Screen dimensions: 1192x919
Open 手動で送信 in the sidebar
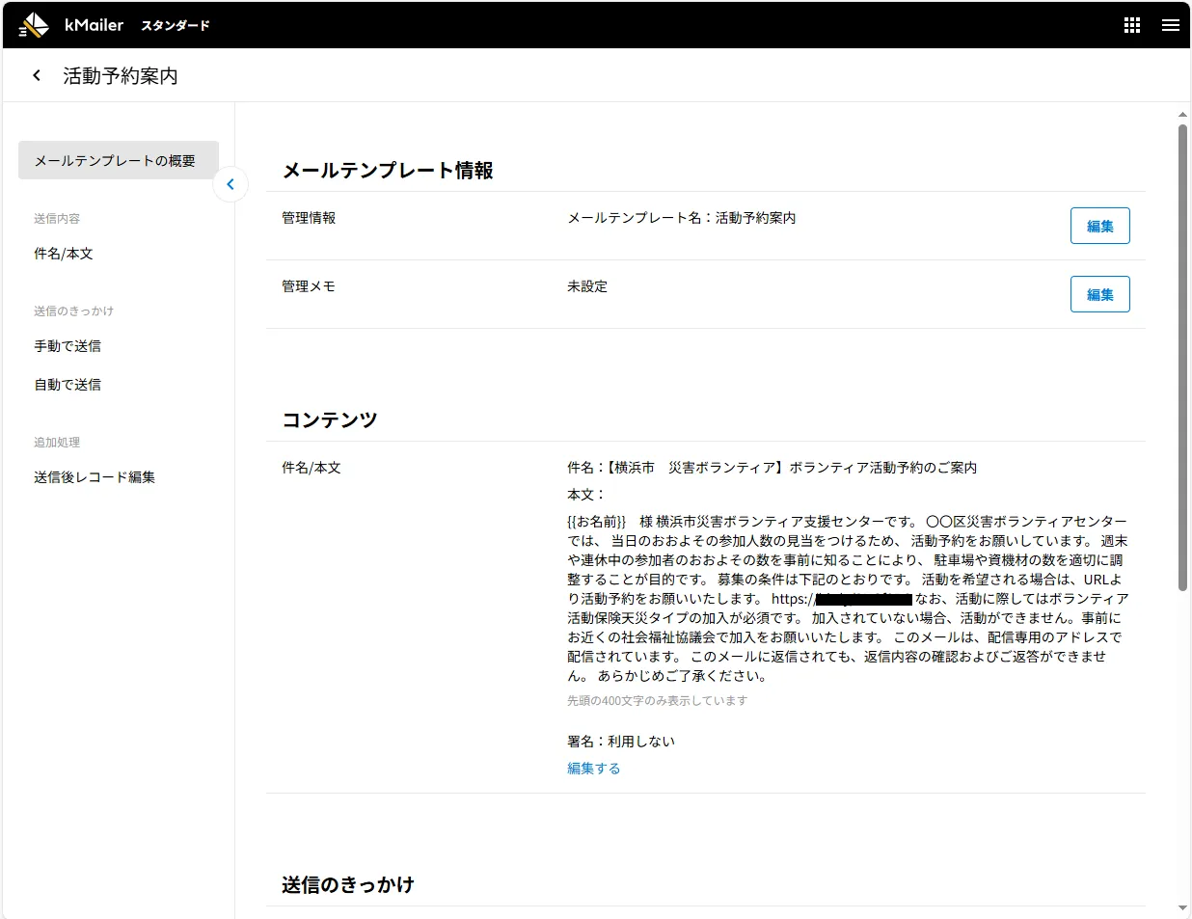coord(68,346)
